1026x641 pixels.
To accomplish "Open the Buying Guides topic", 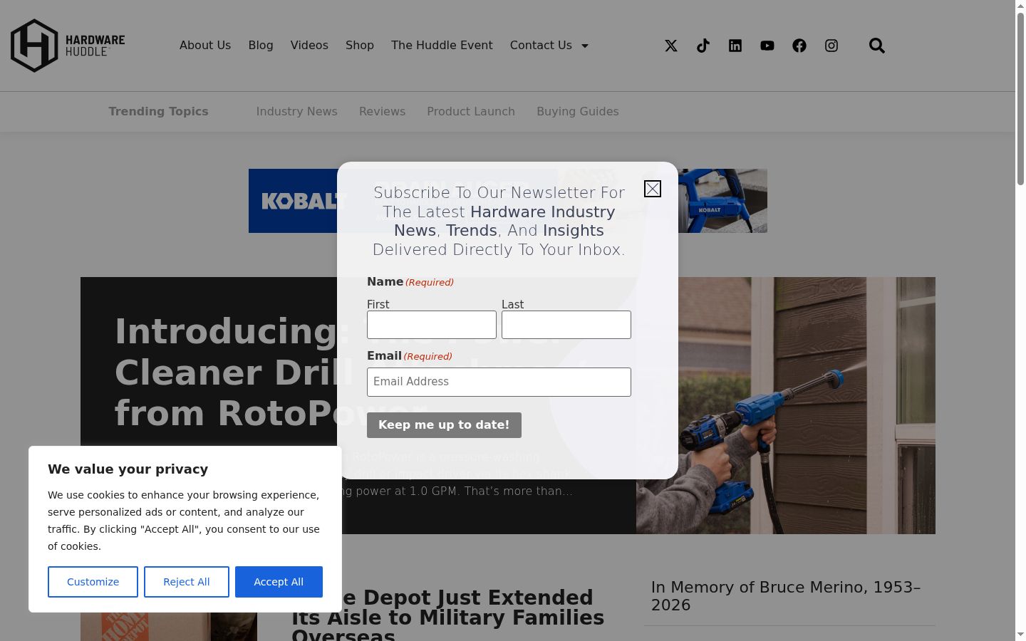I will pyautogui.click(x=578, y=111).
